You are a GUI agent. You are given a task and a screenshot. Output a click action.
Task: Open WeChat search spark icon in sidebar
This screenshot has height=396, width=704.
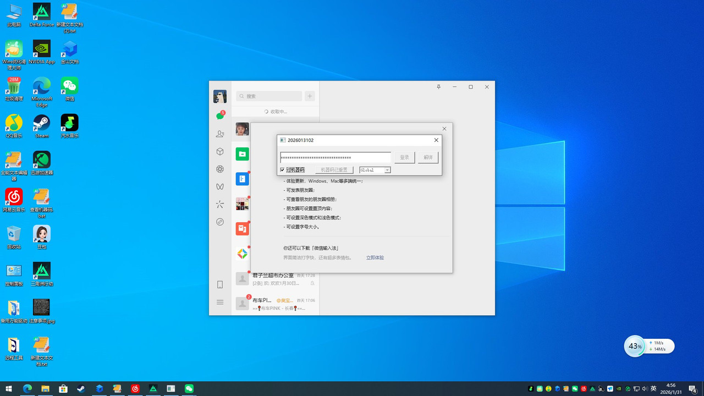coord(220,204)
